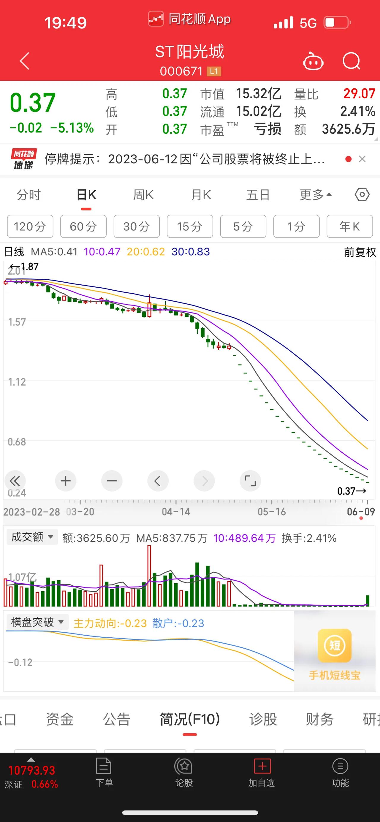Open the 公告 tab
This screenshot has height=822, width=380.
tap(117, 720)
